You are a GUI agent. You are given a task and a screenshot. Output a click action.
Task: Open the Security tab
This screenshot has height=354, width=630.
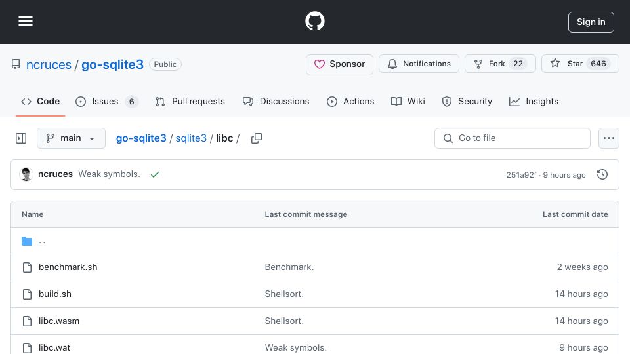467,102
